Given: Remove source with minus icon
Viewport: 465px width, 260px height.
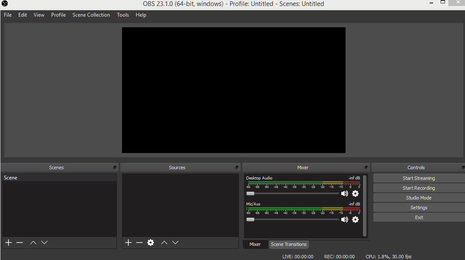Looking at the screenshot, I should [x=139, y=243].
